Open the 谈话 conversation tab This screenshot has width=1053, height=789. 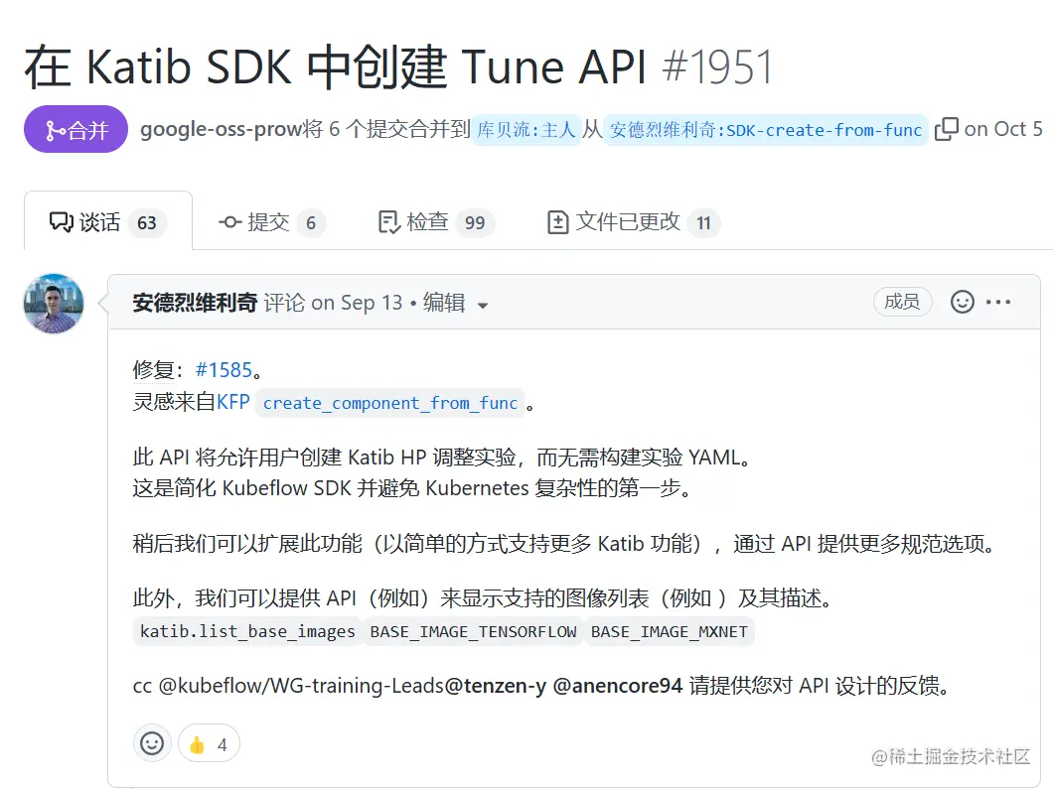point(108,222)
